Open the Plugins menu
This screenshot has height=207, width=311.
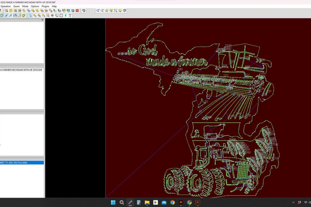coord(45,6)
